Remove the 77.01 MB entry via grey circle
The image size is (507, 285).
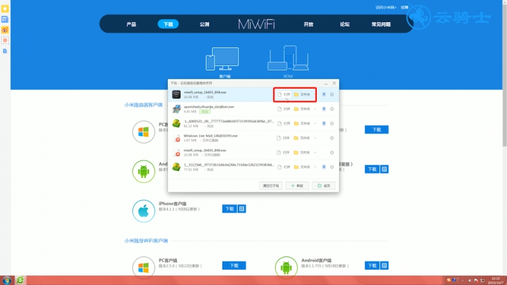coord(331,167)
